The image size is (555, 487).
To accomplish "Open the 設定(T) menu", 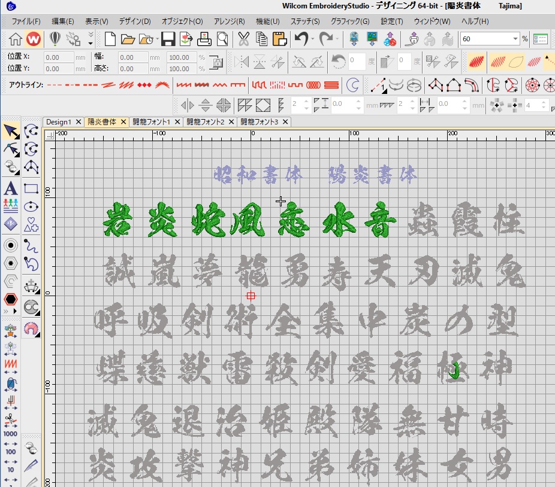I will (x=392, y=21).
